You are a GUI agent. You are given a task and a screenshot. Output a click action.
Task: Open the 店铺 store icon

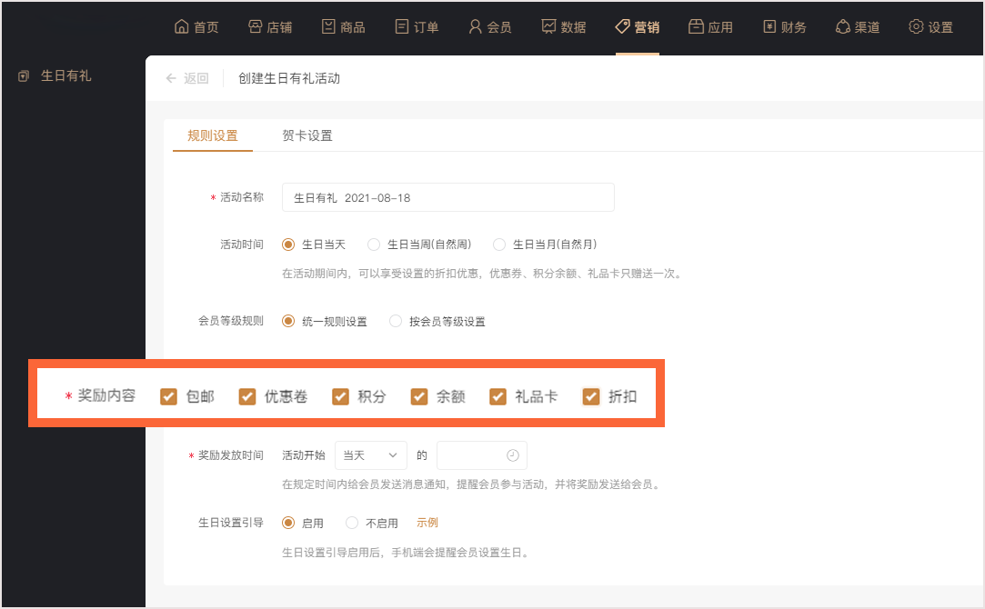pyautogui.click(x=255, y=26)
